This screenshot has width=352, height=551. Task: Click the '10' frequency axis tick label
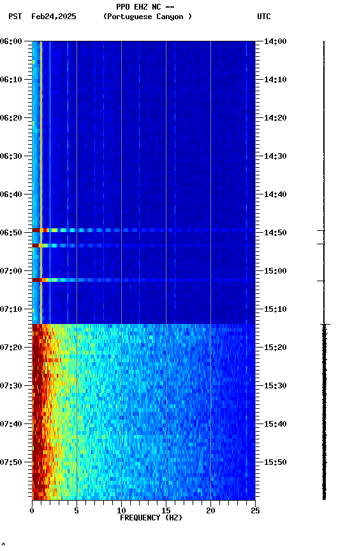click(x=121, y=511)
